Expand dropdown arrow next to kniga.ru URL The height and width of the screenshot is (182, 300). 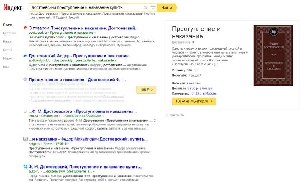68,144
